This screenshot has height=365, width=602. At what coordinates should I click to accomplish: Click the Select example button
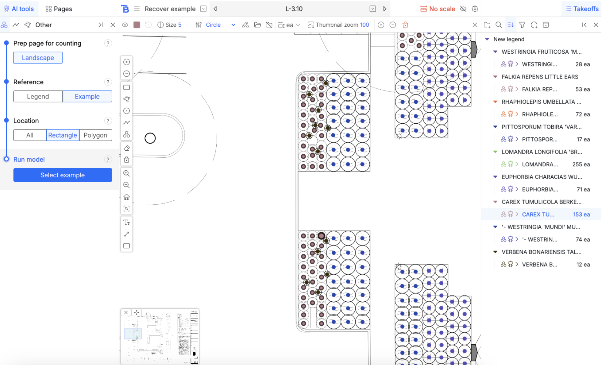click(x=63, y=175)
